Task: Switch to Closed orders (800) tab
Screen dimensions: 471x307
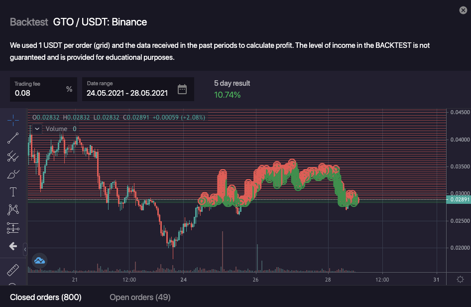Action: 45,298
